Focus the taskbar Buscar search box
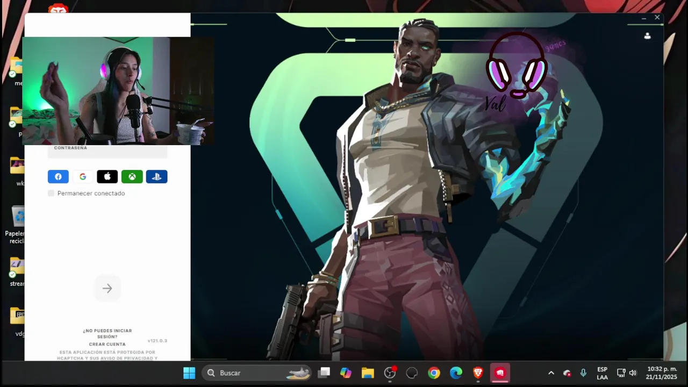Screen dimensions: 688x387 [x=257, y=373]
